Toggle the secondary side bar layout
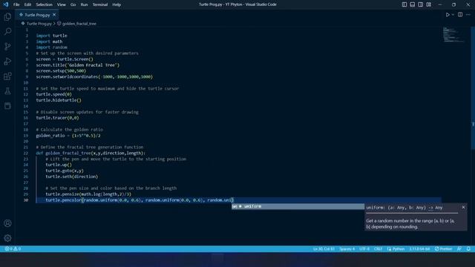Screen dimensions: 475x267 click(421, 4)
